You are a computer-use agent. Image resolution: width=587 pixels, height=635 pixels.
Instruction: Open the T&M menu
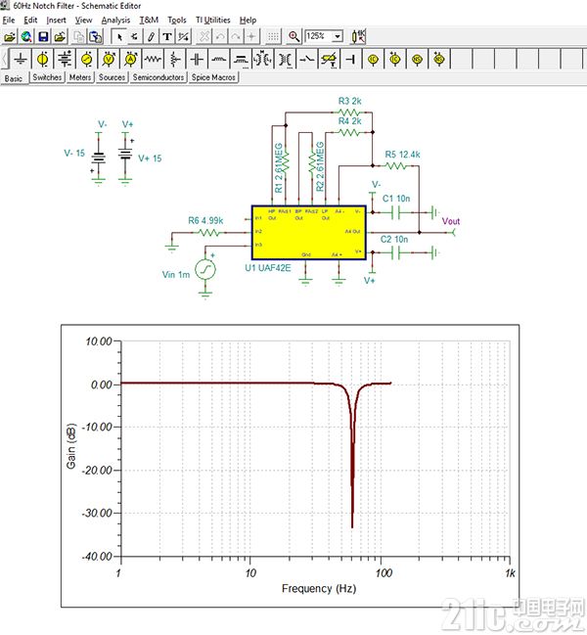tap(149, 20)
